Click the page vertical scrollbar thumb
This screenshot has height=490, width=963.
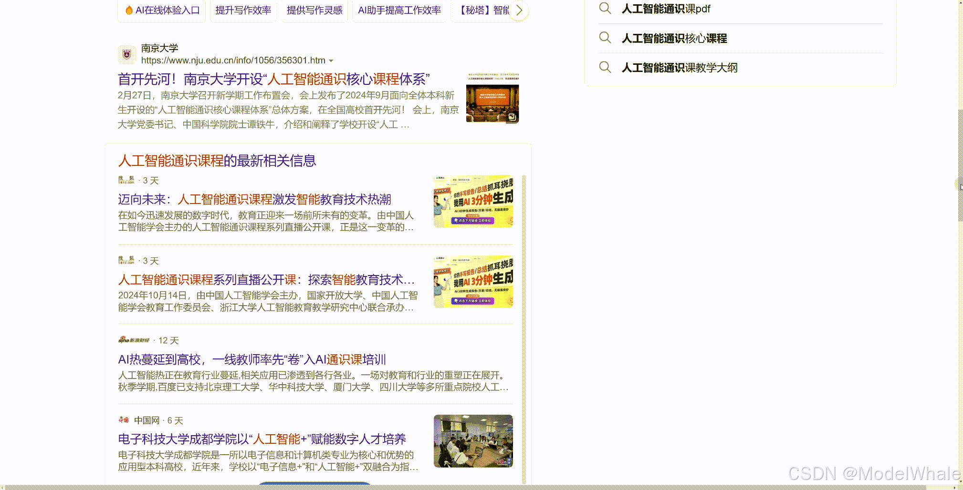coord(960,165)
